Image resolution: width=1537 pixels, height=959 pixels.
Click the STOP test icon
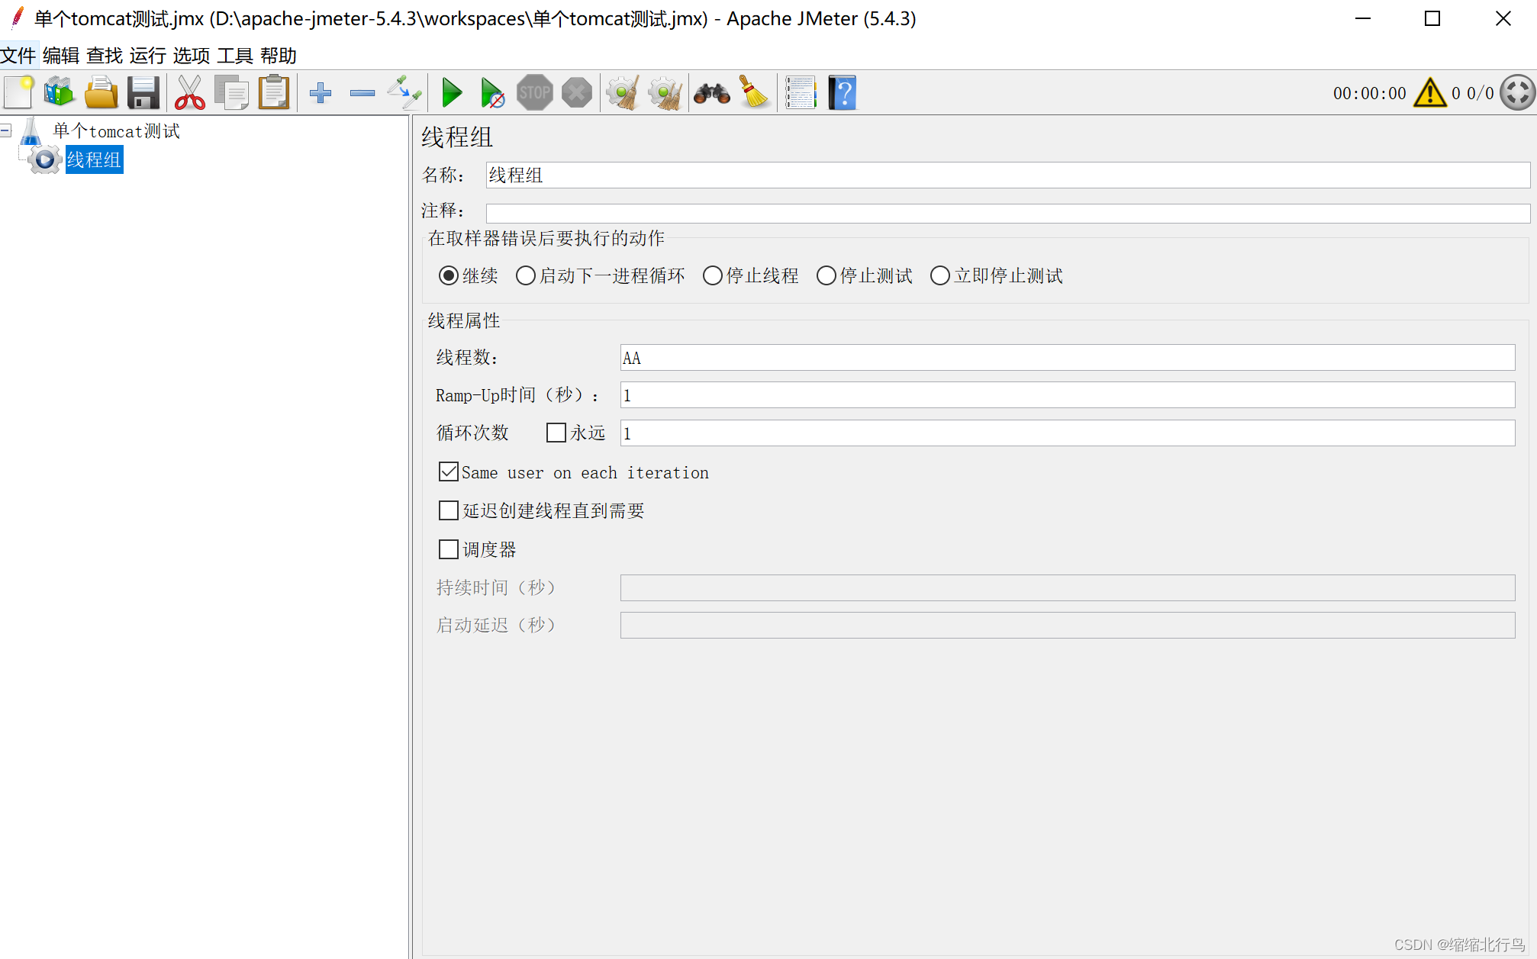(x=535, y=93)
